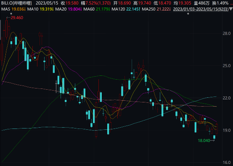233x166 pixels.
Task: Click the 29.460 period-high price label
Action: 17,18
